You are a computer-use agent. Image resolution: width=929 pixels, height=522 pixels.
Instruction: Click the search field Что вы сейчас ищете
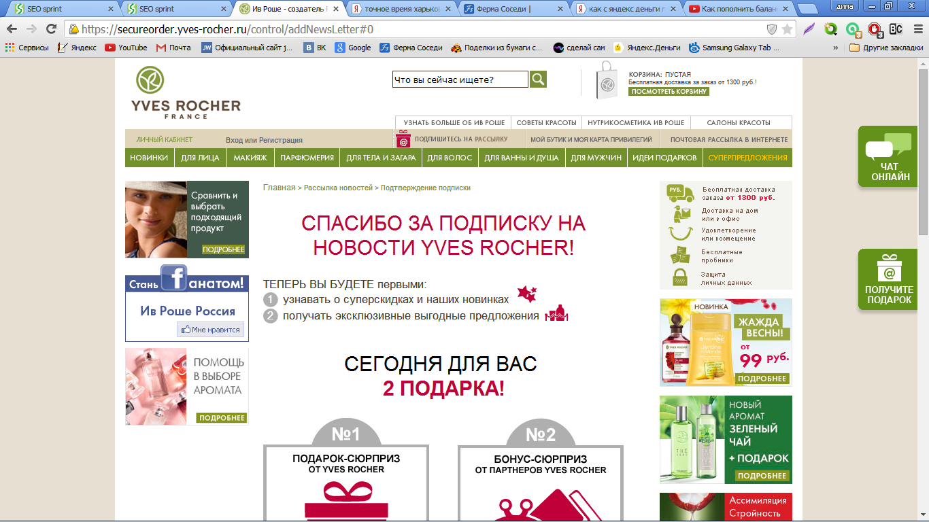[460, 80]
